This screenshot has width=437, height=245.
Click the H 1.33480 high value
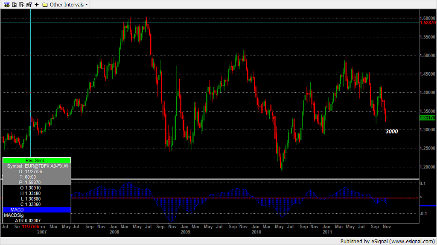[32, 193]
